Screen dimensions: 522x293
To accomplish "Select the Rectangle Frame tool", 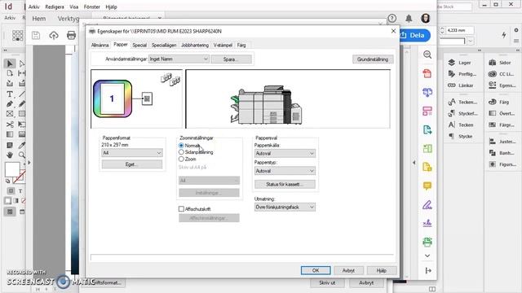I will tap(10, 114).
